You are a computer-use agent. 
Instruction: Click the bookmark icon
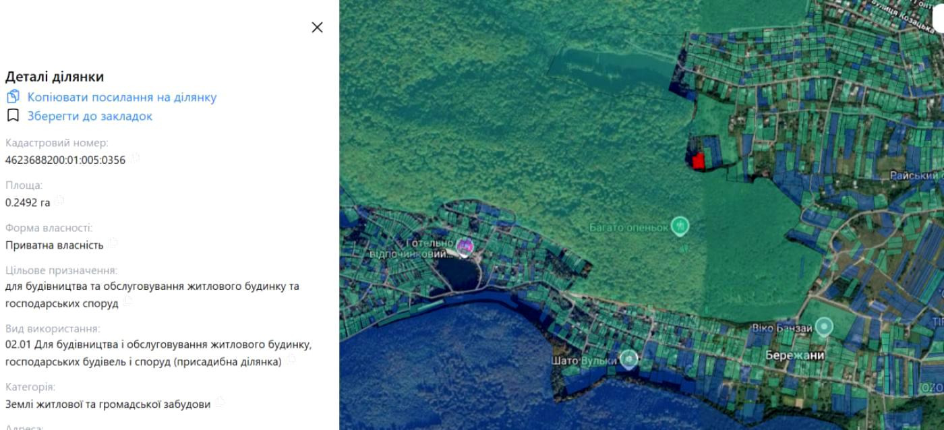pos(13,115)
